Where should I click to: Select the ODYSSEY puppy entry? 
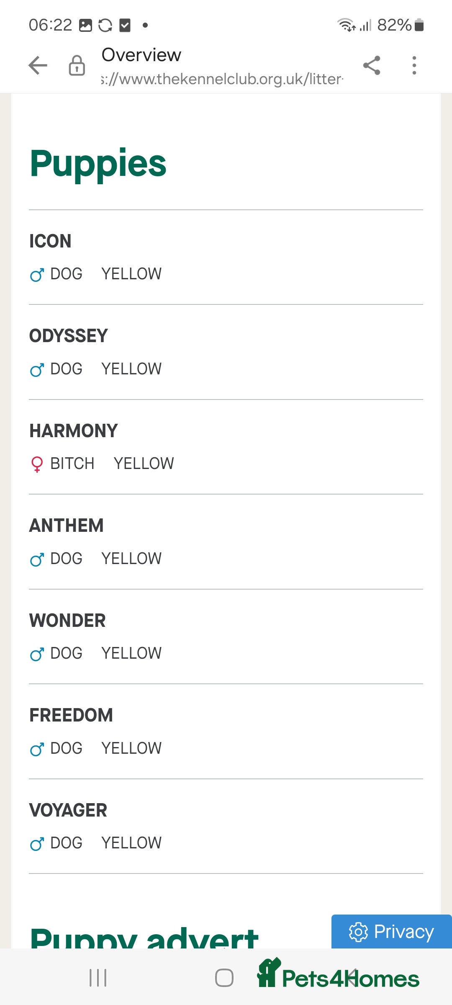coord(69,336)
